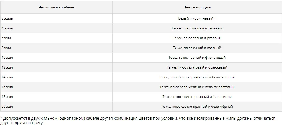Click "Те же, плюс жёлтый и зелёный" text
The image size is (283, 125).
click(x=197, y=28)
